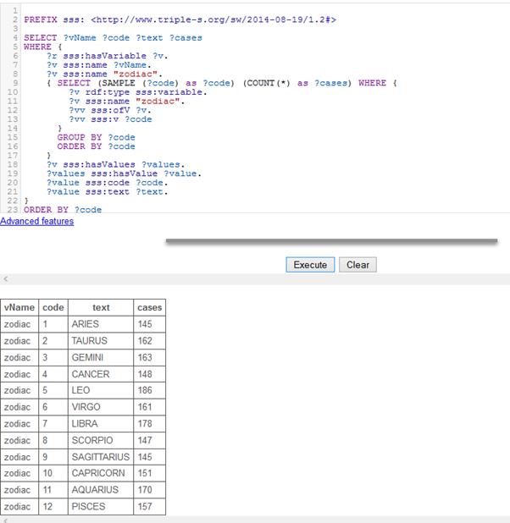510x523 pixels.
Task: Click the zodiac cell in the ARIES row
Action: tap(19, 324)
